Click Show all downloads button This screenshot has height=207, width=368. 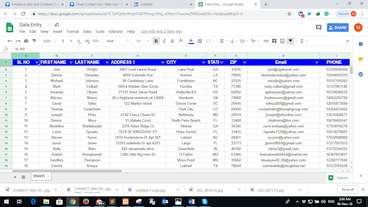(347, 189)
